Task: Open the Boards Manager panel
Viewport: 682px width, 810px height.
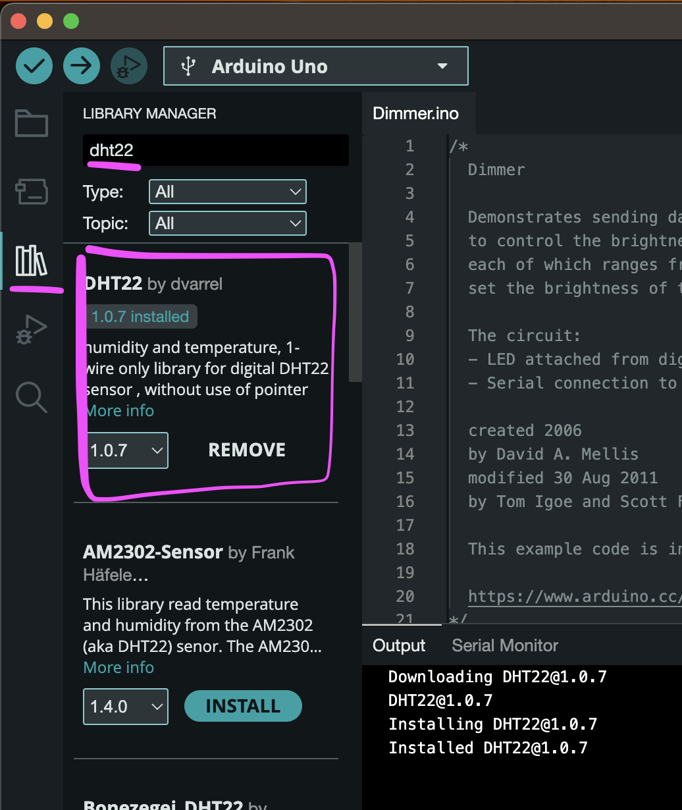Action: click(x=32, y=192)
